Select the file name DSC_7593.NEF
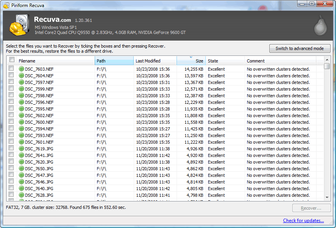336x228 pixels. coord(39,136)
